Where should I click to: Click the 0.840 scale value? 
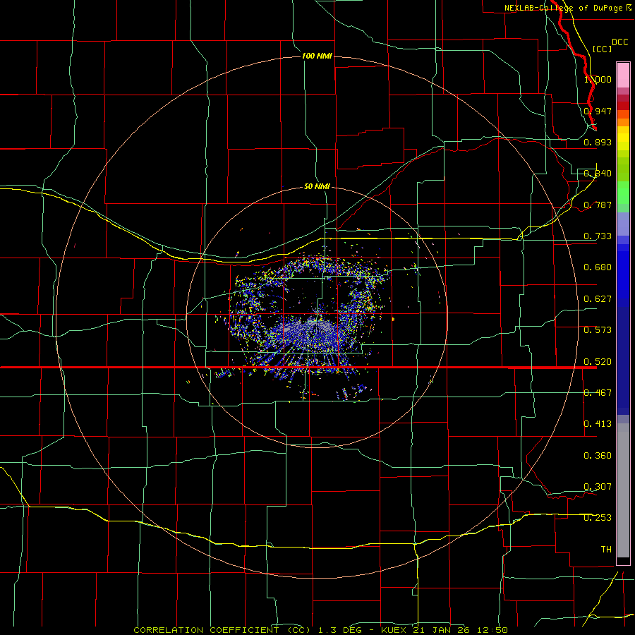click(598, 174)
